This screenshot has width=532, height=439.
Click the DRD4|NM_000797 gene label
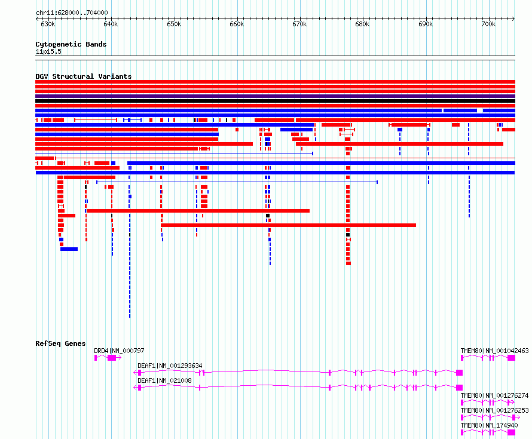coord(119,351)
